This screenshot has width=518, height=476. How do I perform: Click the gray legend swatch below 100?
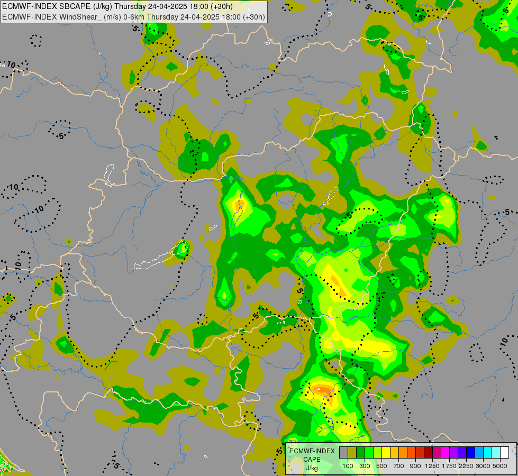343,453
